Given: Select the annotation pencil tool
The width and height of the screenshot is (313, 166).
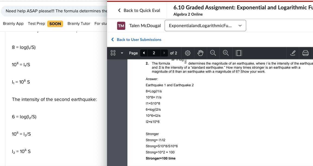Looking at the screenshot, I should click(x=293, y=53).
